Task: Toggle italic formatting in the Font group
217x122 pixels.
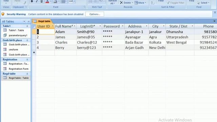Action: pyautogui.click(x=37, y=1)
